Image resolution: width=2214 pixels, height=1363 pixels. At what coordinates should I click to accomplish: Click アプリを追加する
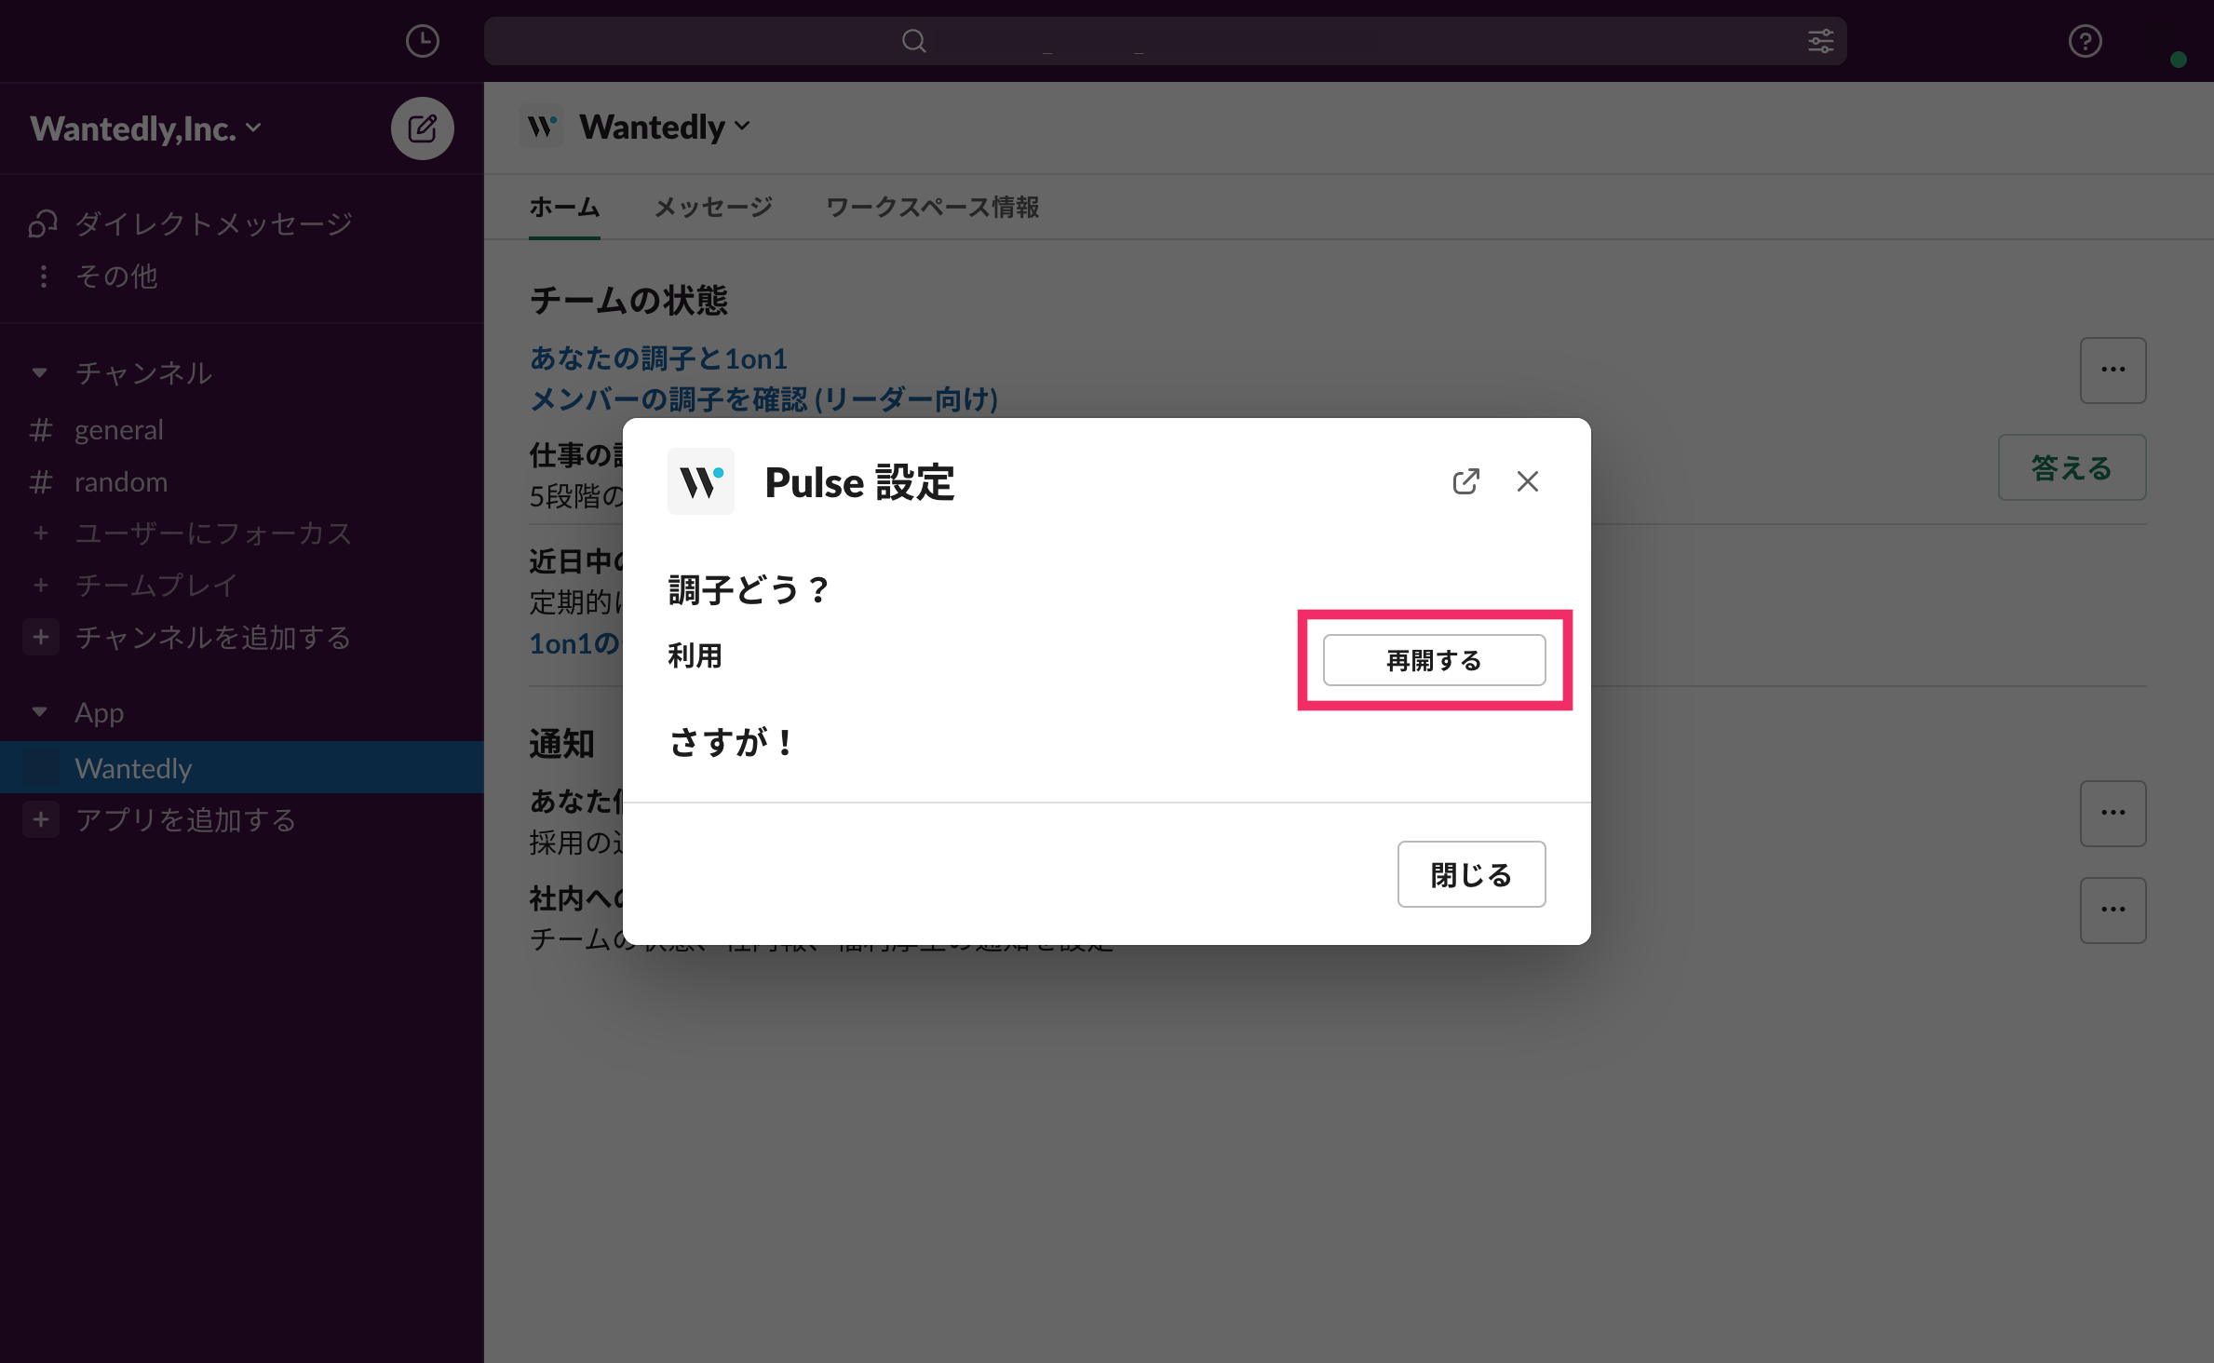(x=185, y=820)
